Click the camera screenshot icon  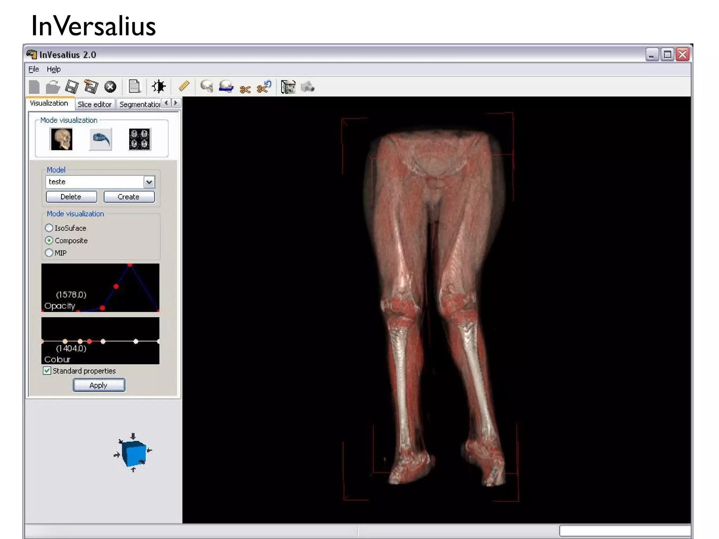[308, 87]
